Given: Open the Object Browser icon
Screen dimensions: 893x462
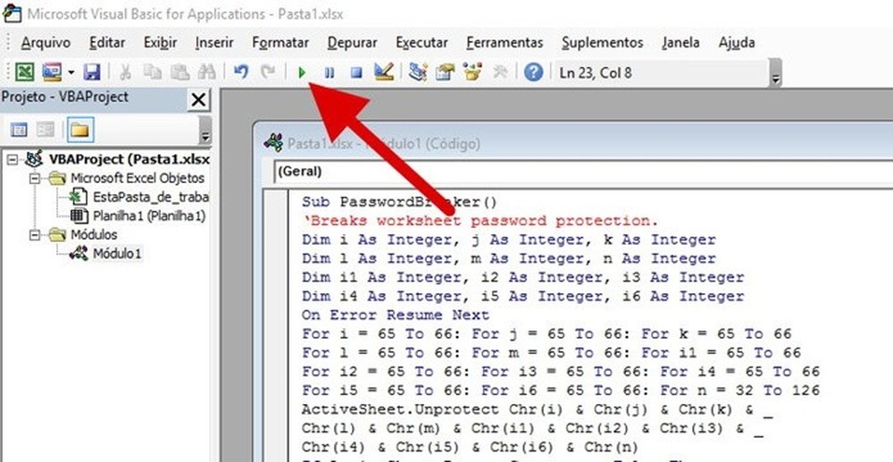Looking at the screenshot, I should pos(472,72).
